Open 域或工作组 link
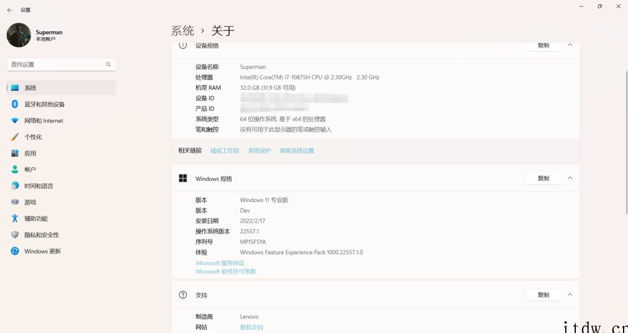The width and height of the screenshot is (628, 333). click(x=225, y=151)
